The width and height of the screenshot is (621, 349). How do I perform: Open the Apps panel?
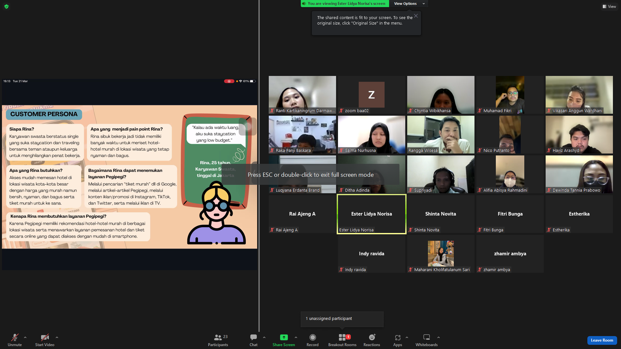(398, 340)
